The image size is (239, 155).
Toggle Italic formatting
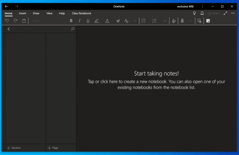point(79,21)
